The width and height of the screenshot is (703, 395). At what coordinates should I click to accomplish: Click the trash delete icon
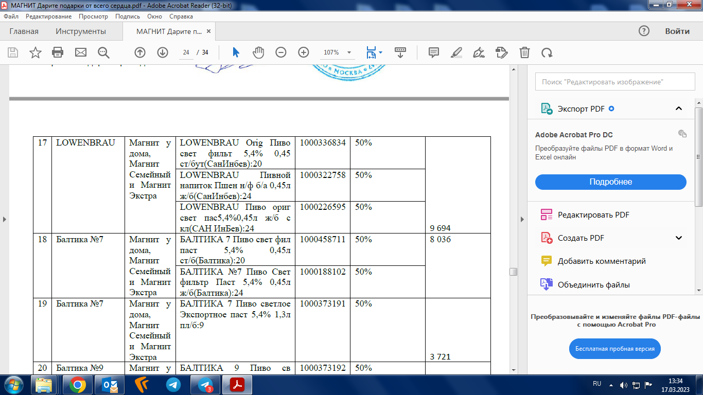pos(524,52)
